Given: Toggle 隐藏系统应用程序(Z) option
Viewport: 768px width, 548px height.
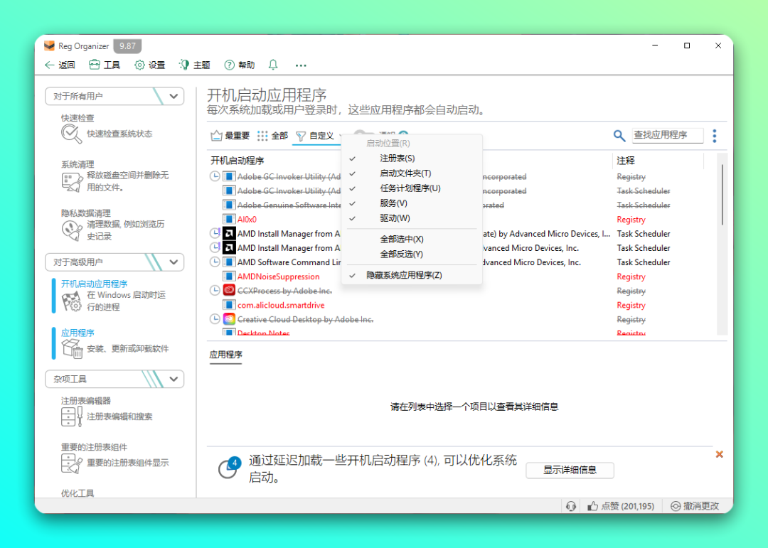Looking at the screenshot, I should pos(412,275).
